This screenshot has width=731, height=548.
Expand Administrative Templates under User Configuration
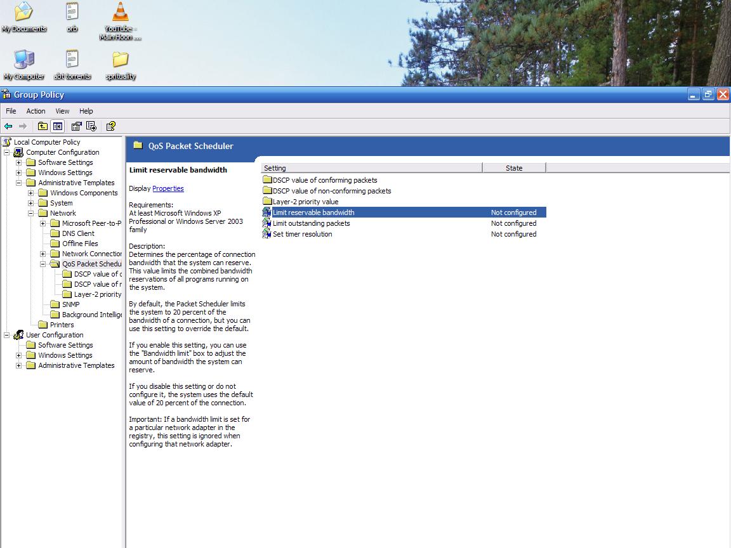[19, 365]
